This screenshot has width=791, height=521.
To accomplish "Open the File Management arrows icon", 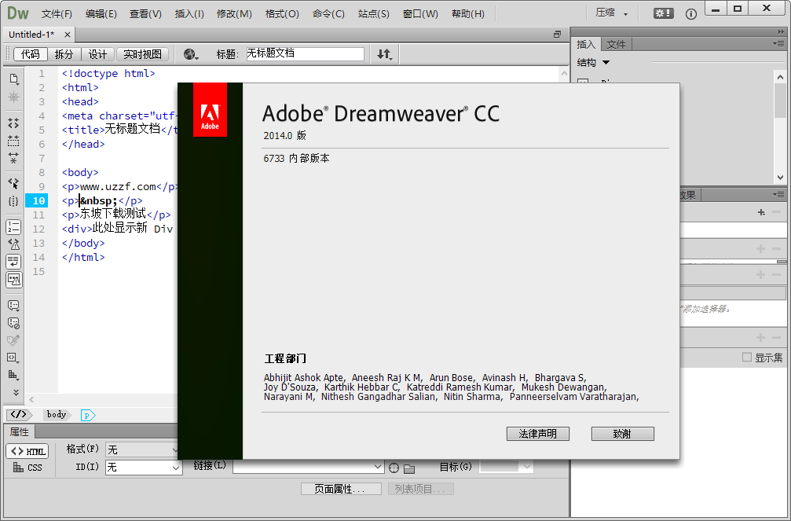I will [x=384, y=54].
